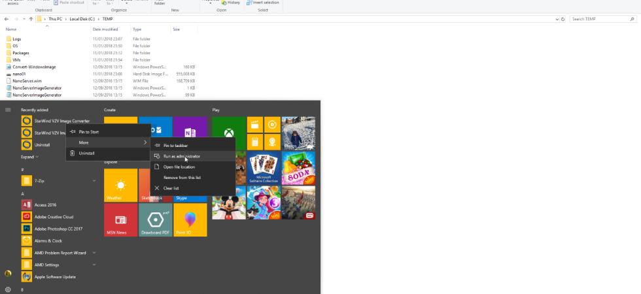The image size is (641, 294).
Task: Open the SketchBook tile
Action: pos(145,186)
